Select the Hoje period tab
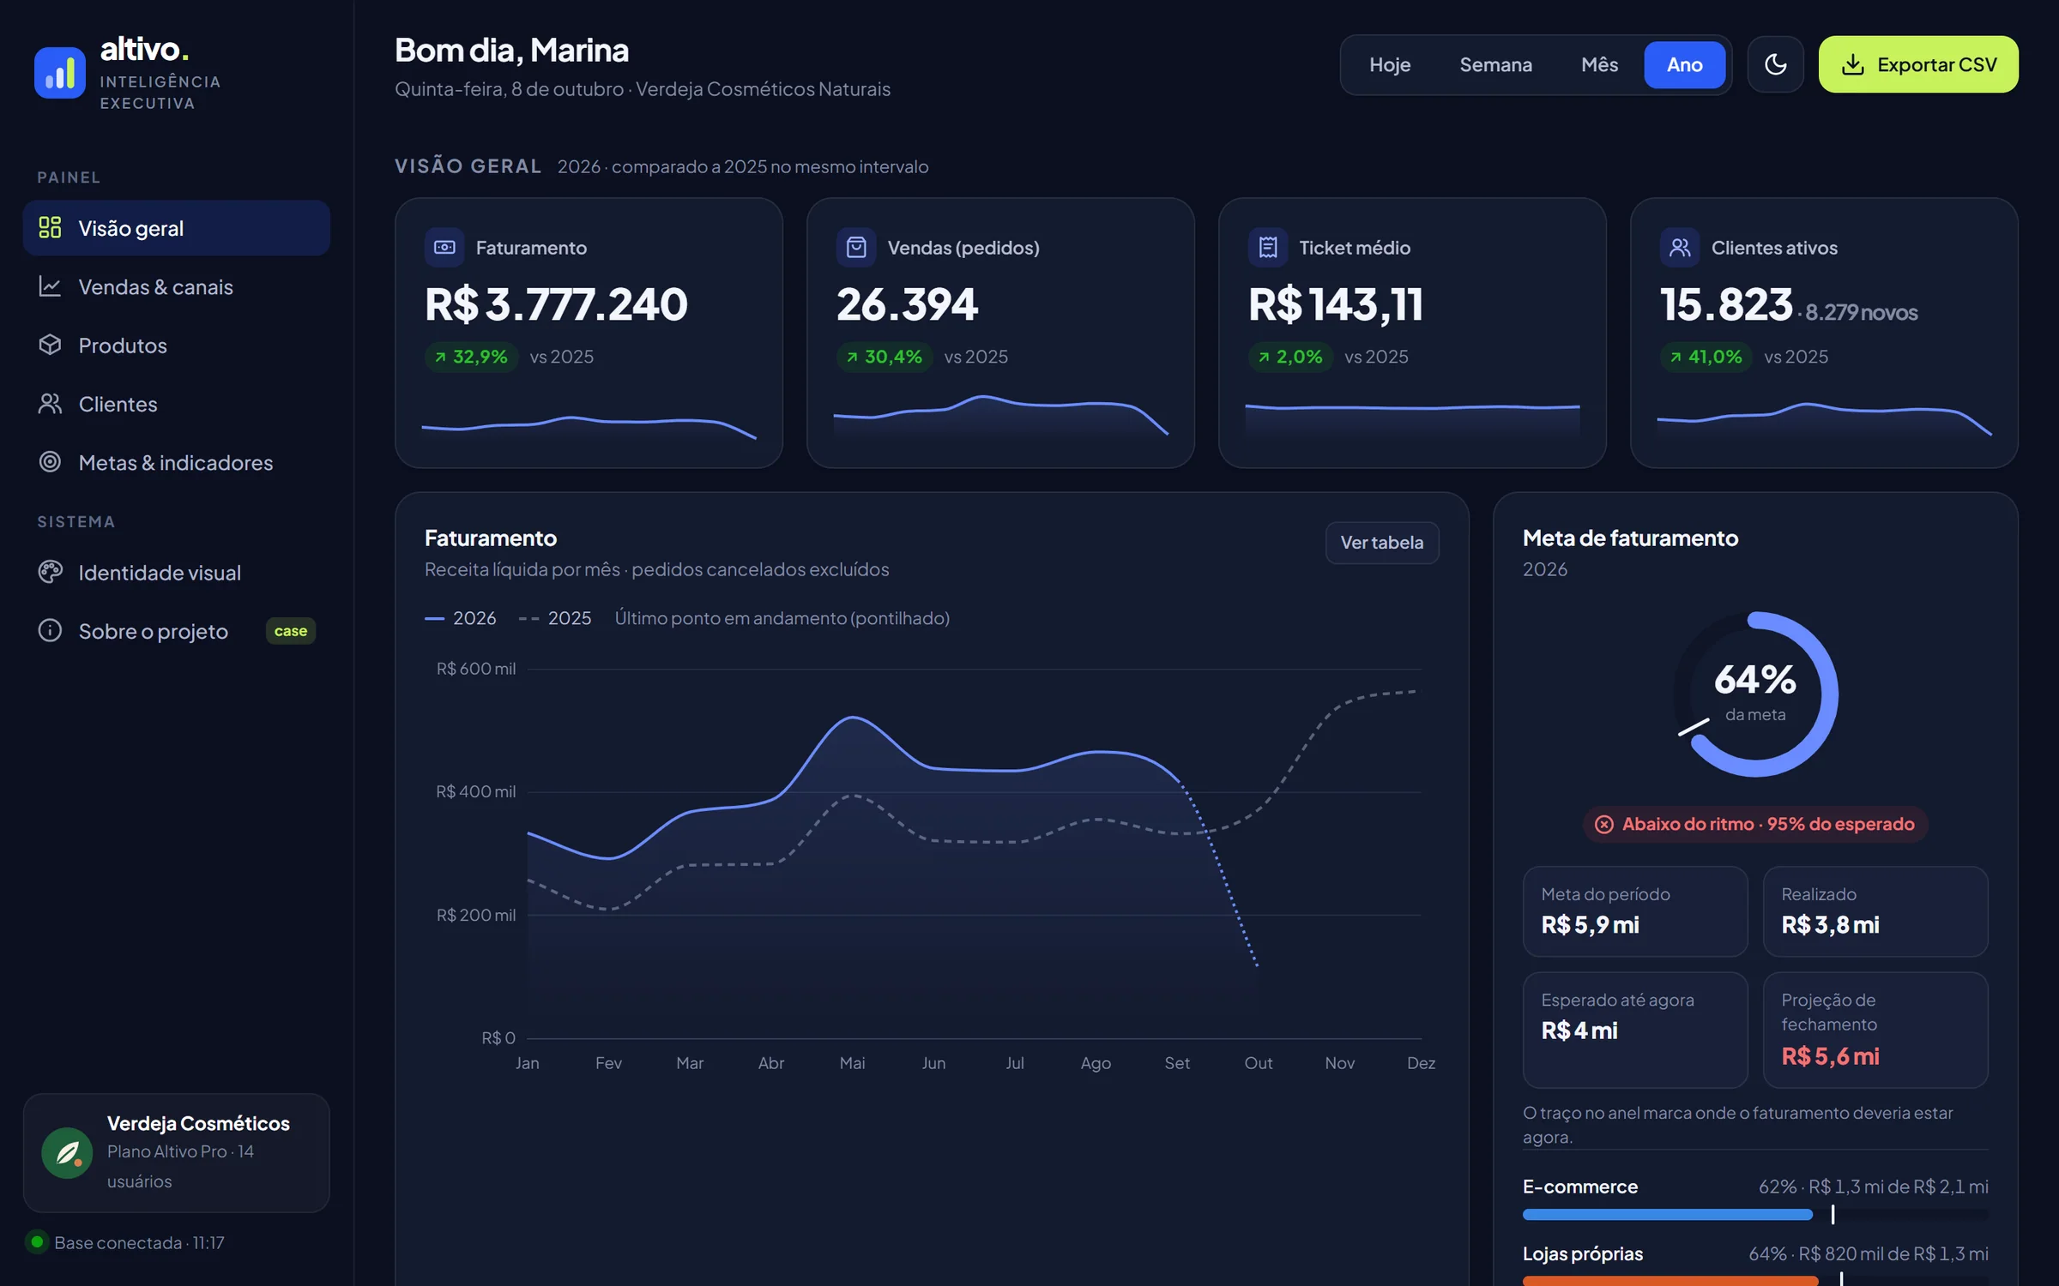The image size is (2059, 1286). point(1390,65)
